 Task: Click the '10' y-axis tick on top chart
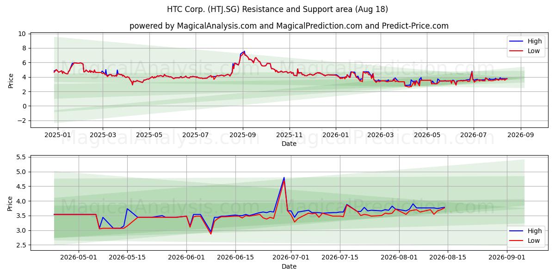(x=22, y=34)
